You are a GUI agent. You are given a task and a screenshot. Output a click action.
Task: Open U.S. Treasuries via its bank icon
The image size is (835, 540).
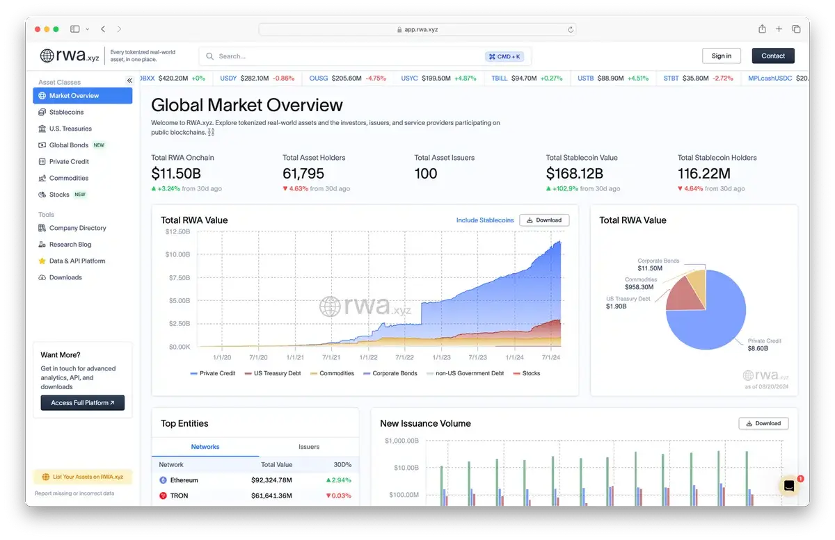tap(42, 129)
